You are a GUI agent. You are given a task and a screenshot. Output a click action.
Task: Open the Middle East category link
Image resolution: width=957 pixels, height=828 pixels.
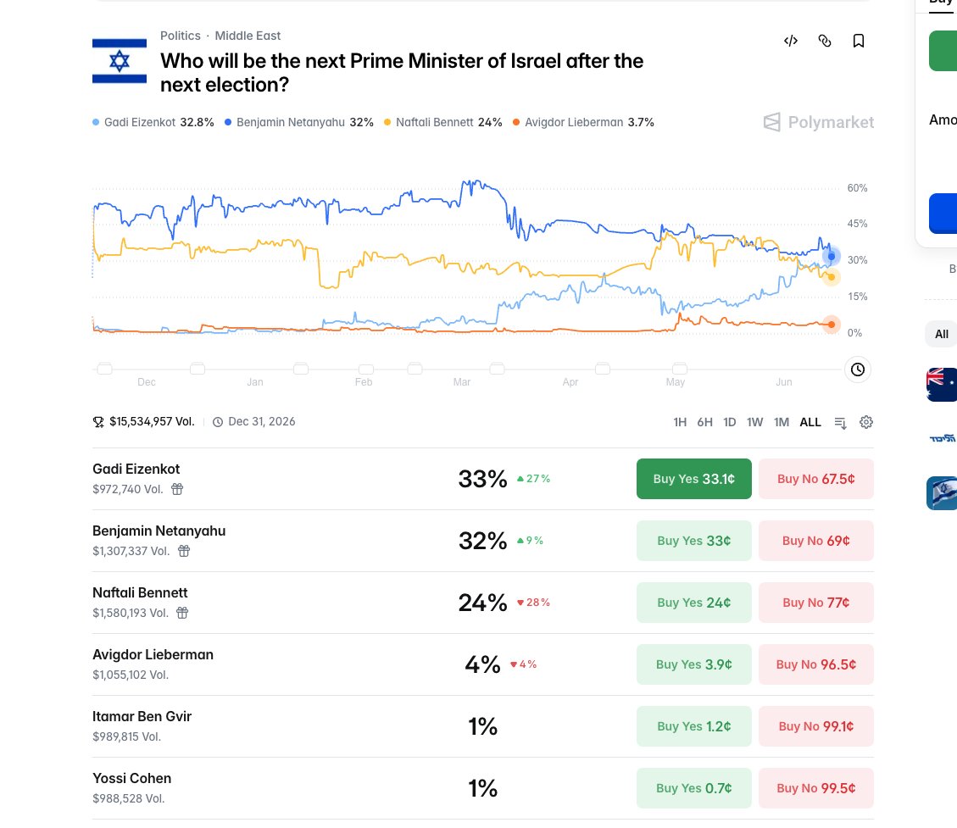pyautogui.click(x=248, y=36)
